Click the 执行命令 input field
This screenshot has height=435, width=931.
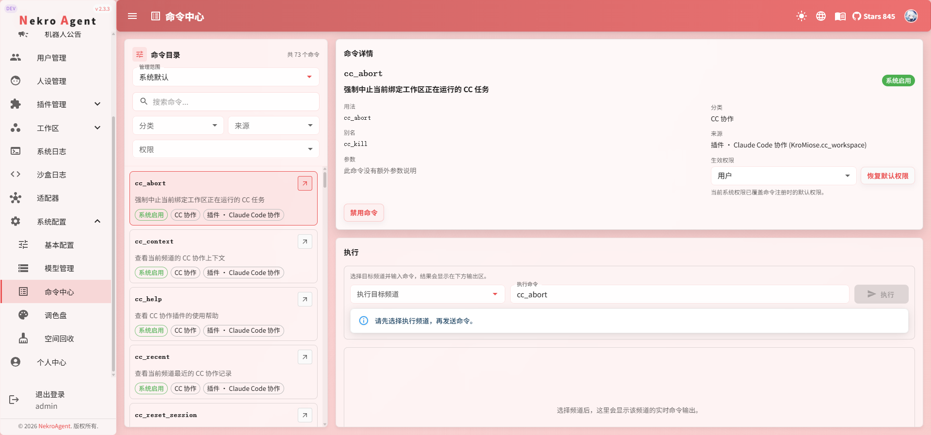click(x=680, y=294)
